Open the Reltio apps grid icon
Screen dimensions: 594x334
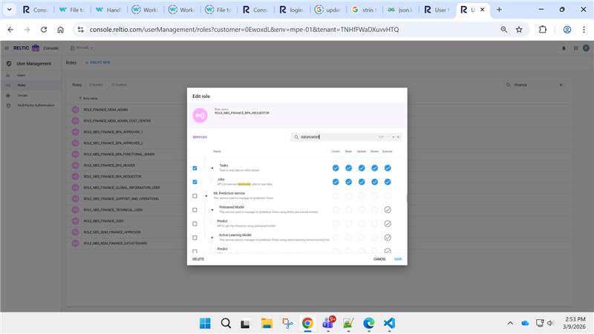(576, 48)
